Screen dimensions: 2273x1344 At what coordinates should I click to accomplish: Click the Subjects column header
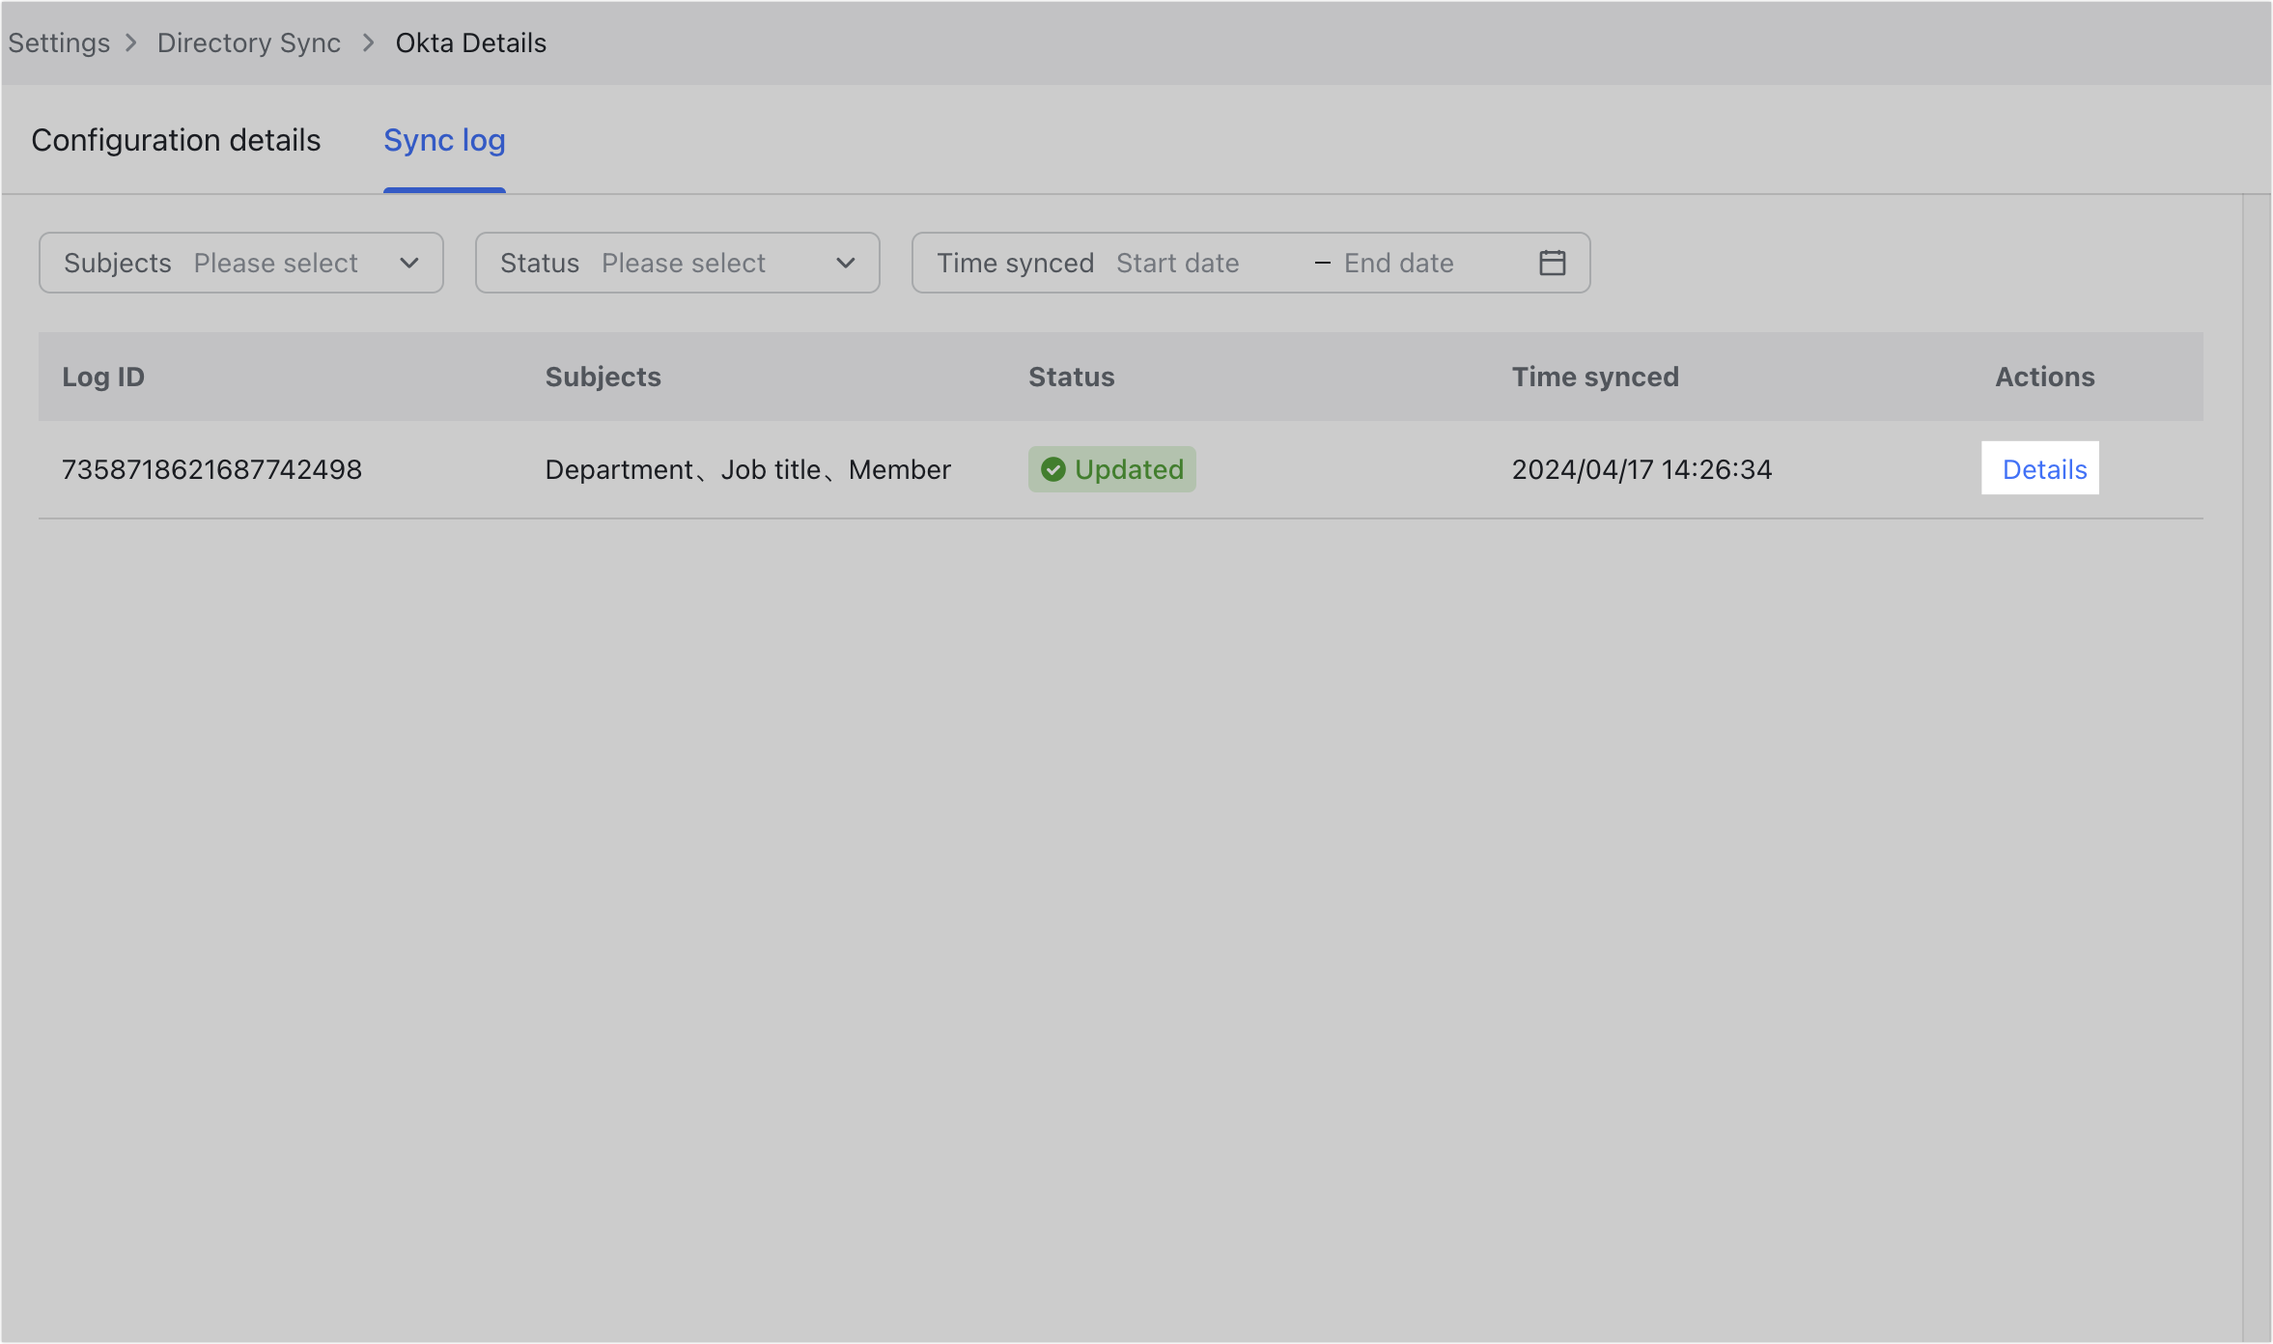(603, 377)
